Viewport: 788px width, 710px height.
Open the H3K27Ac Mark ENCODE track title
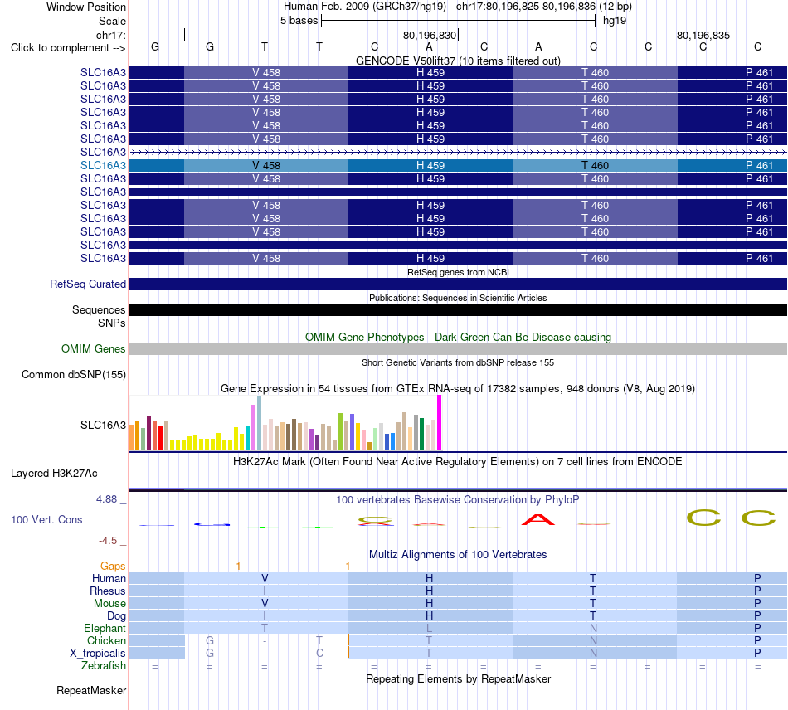pos(457,461)
